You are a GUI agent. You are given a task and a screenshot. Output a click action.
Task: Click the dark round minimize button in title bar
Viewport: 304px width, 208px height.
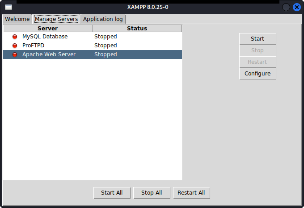click(x=286, y=7)
